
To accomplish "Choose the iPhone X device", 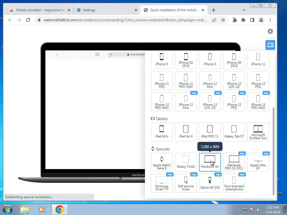I will coord(210,60).
